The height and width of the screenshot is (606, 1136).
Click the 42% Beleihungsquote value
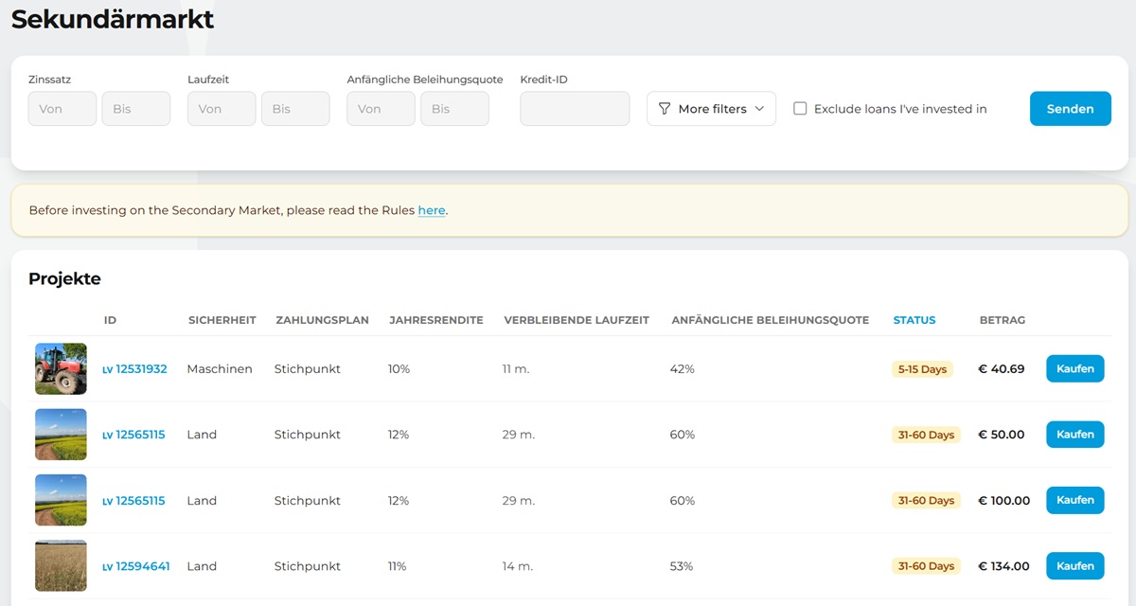[x=683, y=369]
